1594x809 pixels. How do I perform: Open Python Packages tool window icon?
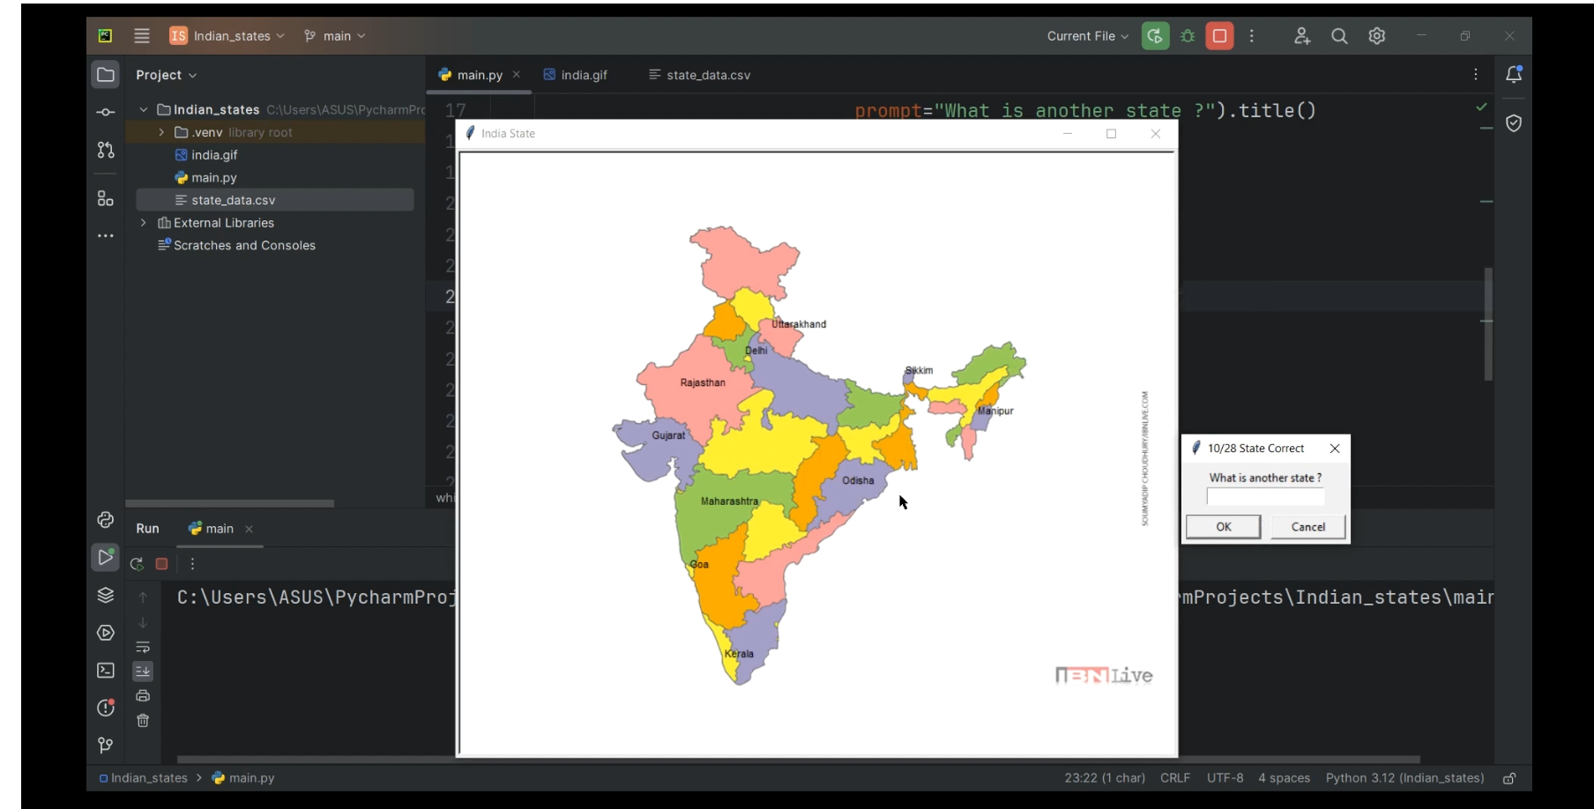106,596
